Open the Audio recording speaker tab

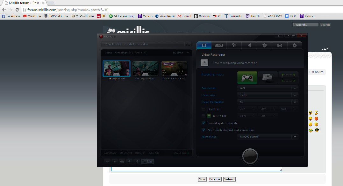pos(249,45)
